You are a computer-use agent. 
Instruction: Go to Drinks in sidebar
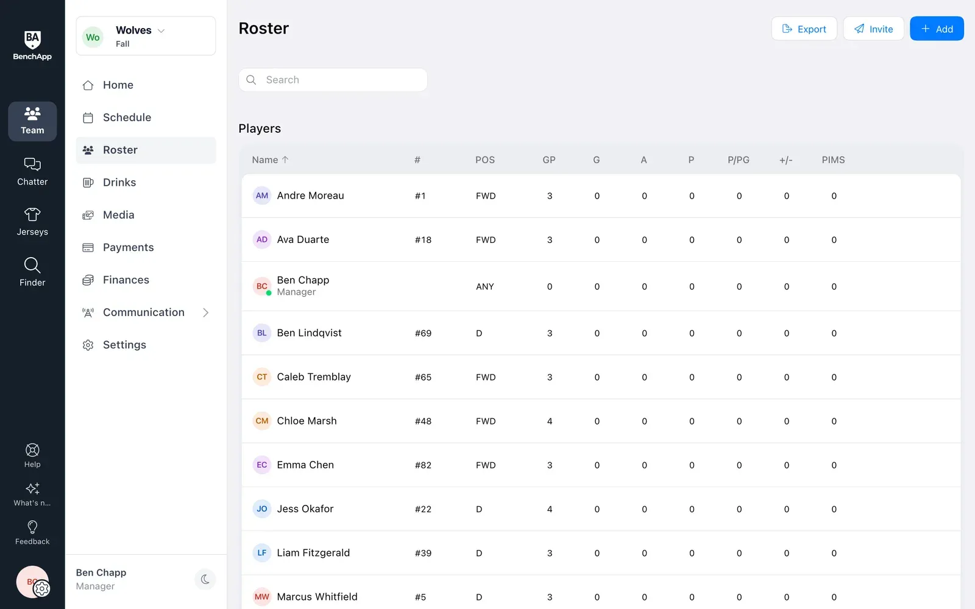click(146, 183)
